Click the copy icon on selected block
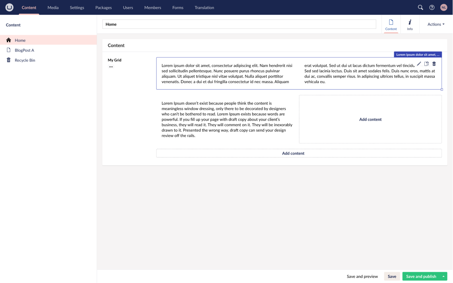Viewport: 453px width, 283px height. pos(426,64)
